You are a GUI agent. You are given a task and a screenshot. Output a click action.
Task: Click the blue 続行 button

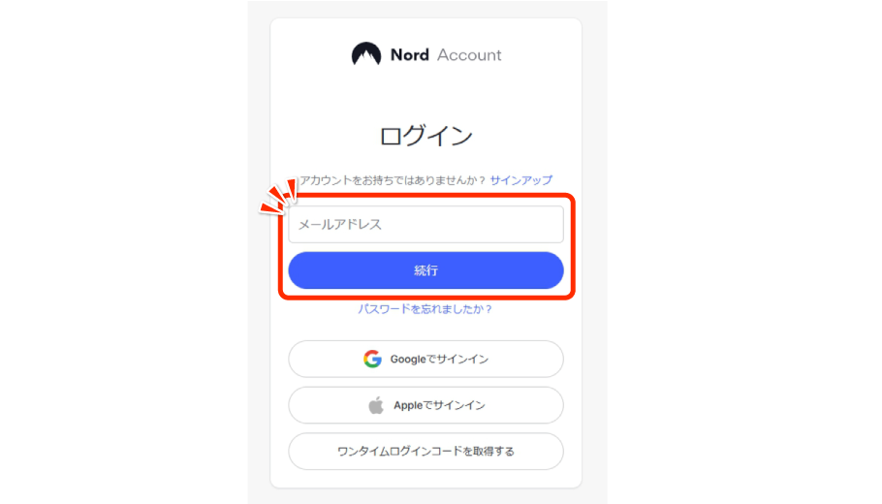pyautogui.click(x=425, y=270)
